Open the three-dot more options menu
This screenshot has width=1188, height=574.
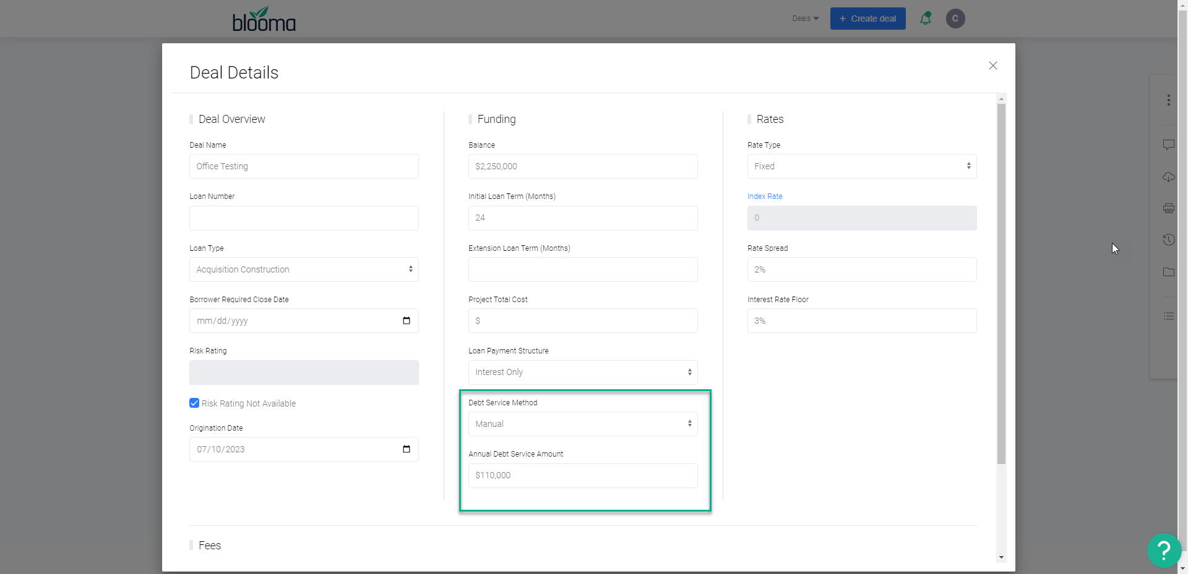(1169, 100)
